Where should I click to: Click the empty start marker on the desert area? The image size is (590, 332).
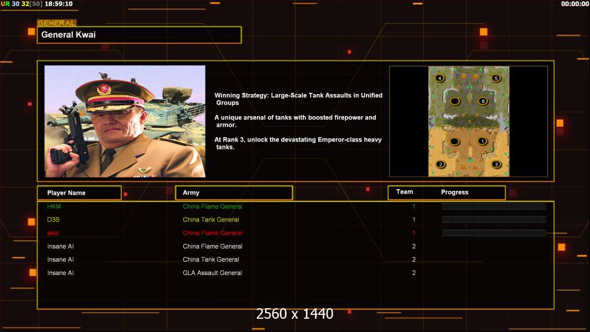click(x=454, y=141)
